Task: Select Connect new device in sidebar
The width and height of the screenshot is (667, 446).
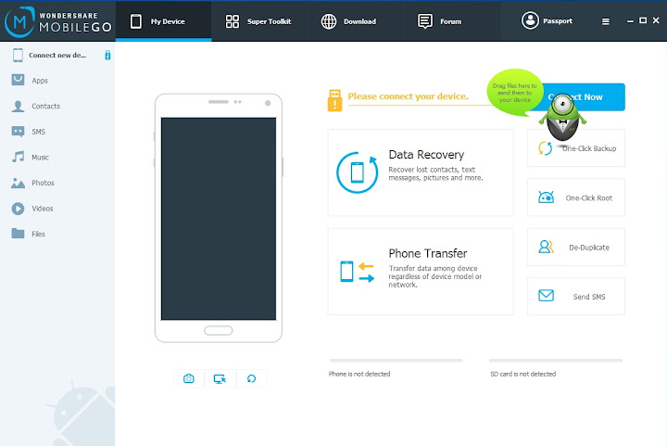Action: click(x=57, y=55)
